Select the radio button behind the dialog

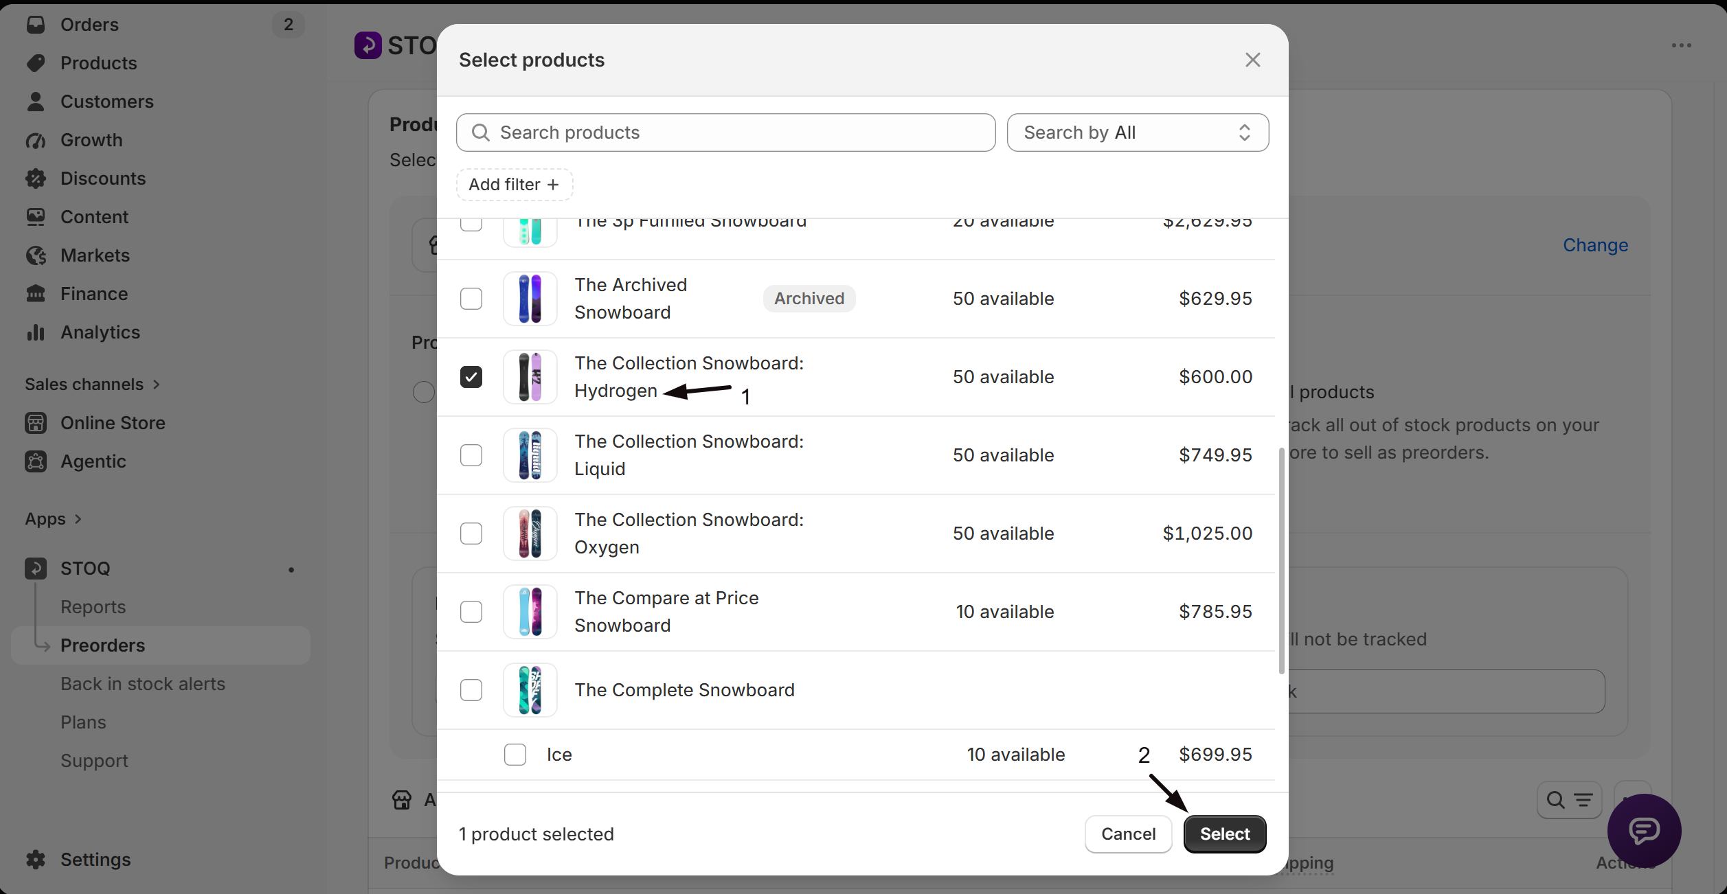point(424,392)
